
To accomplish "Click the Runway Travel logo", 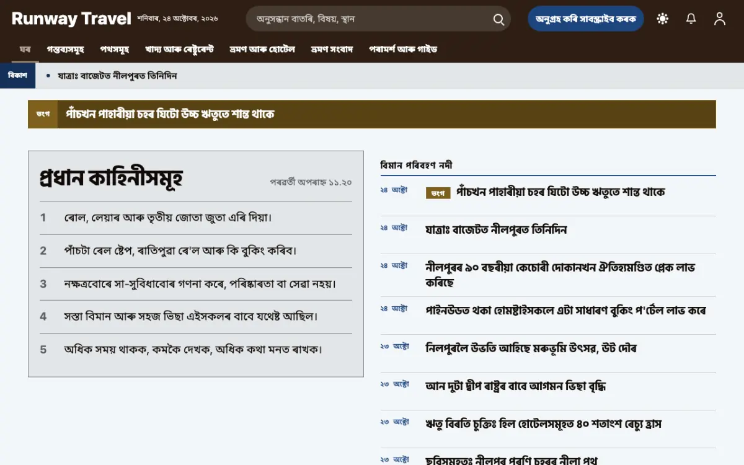I will pyautogui.click(x=71, y=19).
